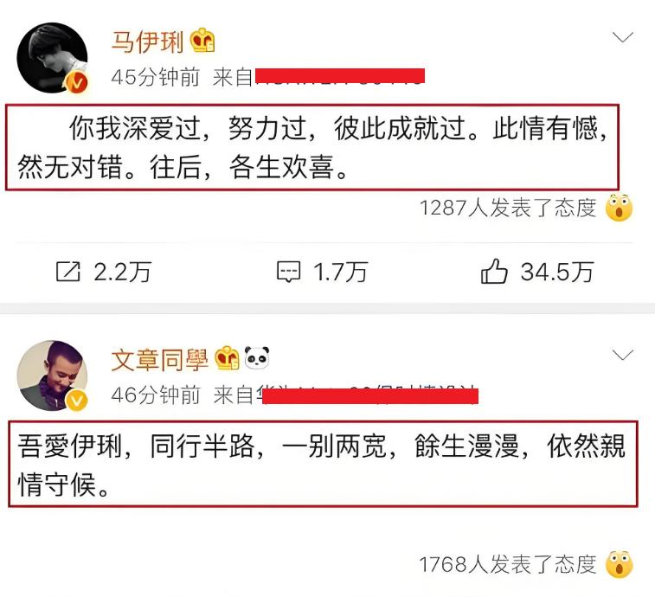The image size is (655, 597).
Task: View 1287人发表了态度 reactions
Action: (508, 208)
